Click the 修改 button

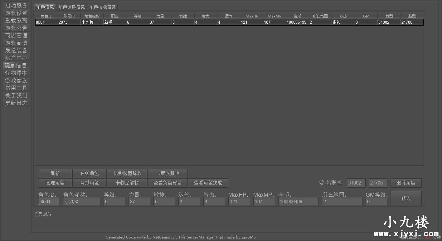tap(406, 198)
